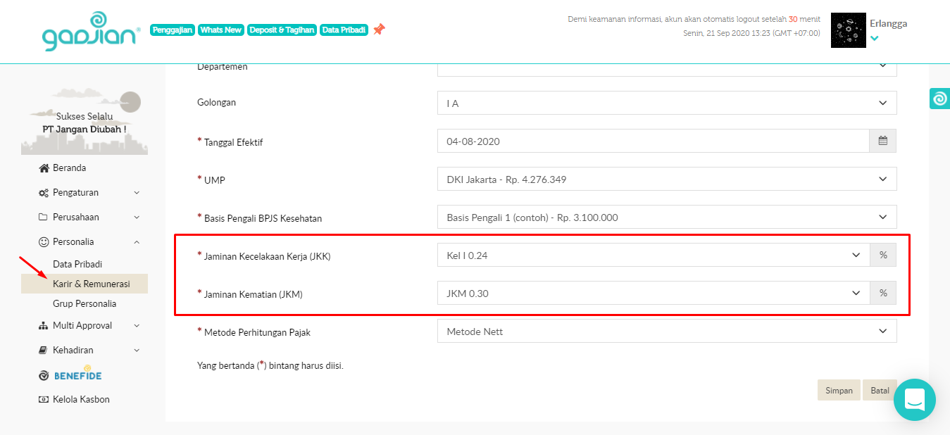Click the Simpan button
Viewport: 950px width, 435px height.
839,390
